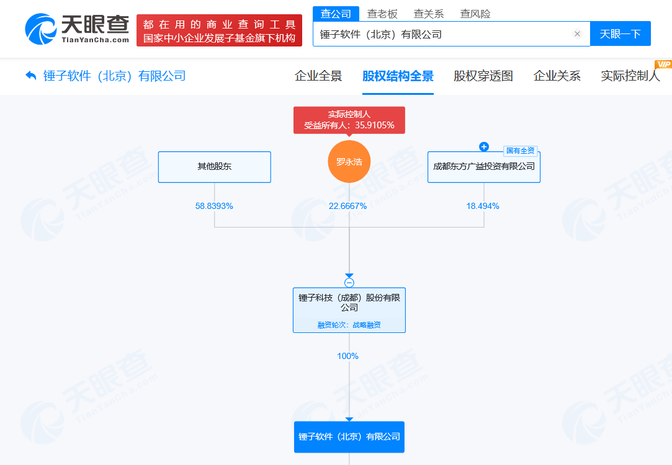Select the 其他股东 shareholder node
Viewport: 672px width, 465px height.
pyautogui.click(x=214, y=167)
